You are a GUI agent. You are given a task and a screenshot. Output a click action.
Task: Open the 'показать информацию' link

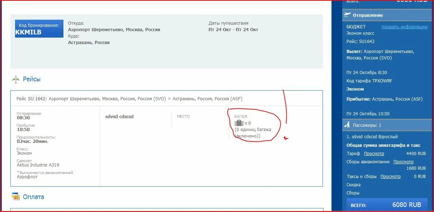404,27
